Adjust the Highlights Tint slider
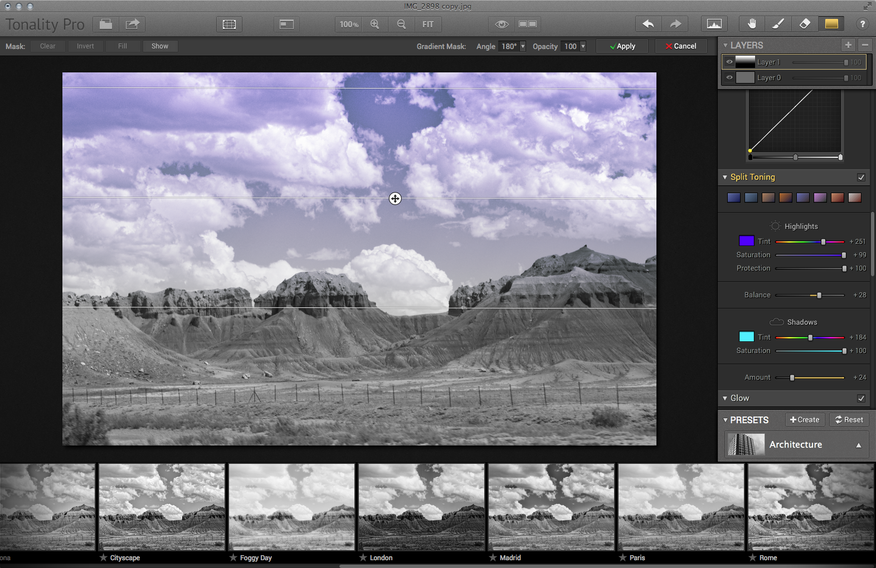 click(x=823, y=242)
